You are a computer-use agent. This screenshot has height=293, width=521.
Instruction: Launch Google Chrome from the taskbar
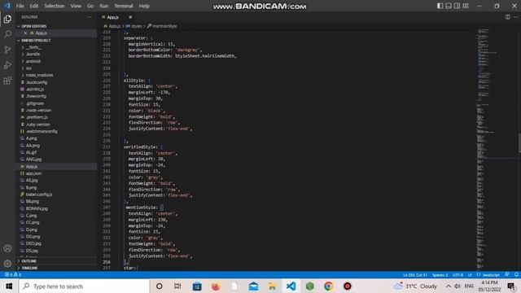[328, 286]
